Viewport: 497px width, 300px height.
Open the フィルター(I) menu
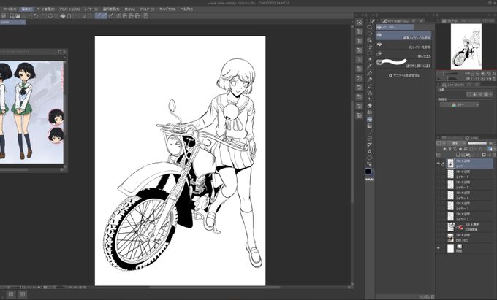pyautogui.click(x=146, y=9)
